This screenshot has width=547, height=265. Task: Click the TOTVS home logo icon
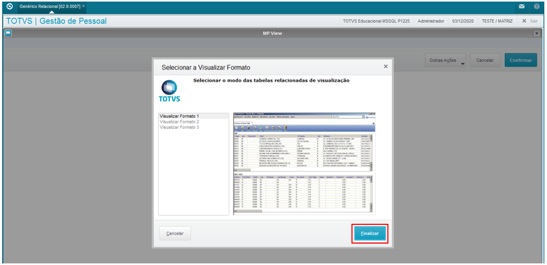click(x=10, y=6)
